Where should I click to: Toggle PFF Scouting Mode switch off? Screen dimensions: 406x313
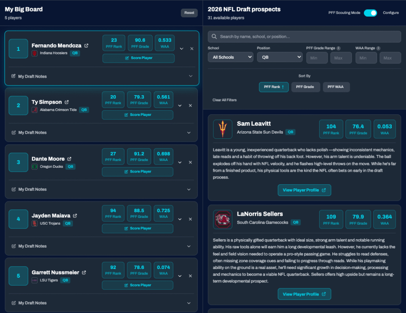(x=370, y=13)
